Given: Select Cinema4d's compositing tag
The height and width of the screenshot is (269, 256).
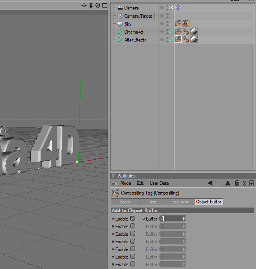Looking at the screenshot, I should [178, 32].
